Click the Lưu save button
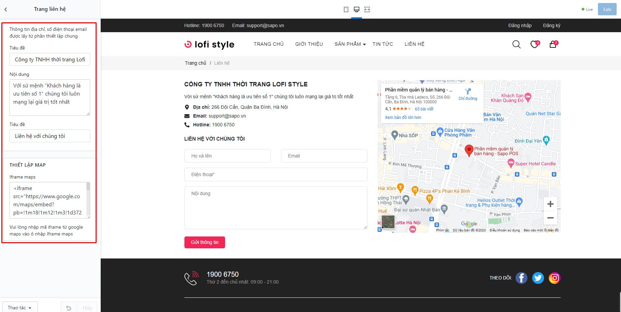Image resolution: width=621 pixels, height=312 pixels. tap(607, 9)
